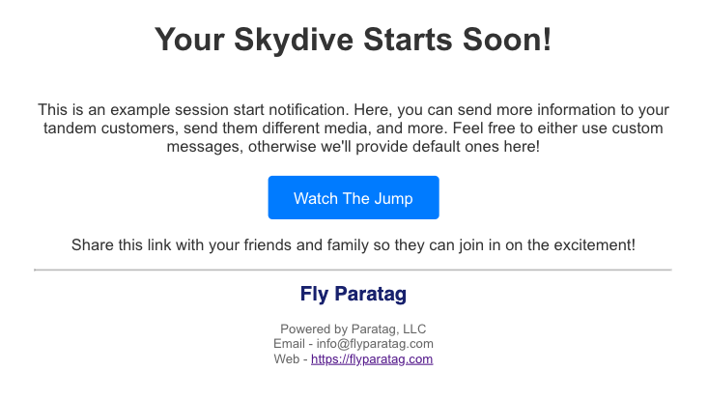Click the Watch The Jump button
The image size is (708, 400).
pos(353,198)
